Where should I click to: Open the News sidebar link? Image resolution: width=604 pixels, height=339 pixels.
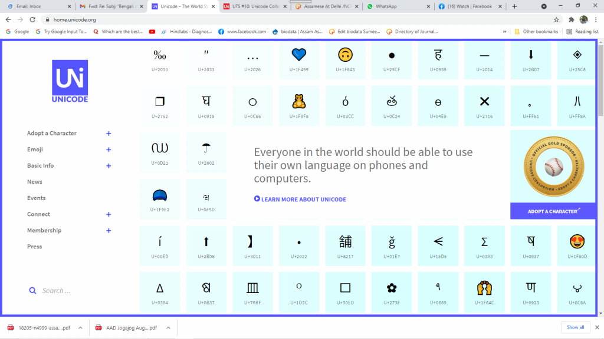(35, 182)
